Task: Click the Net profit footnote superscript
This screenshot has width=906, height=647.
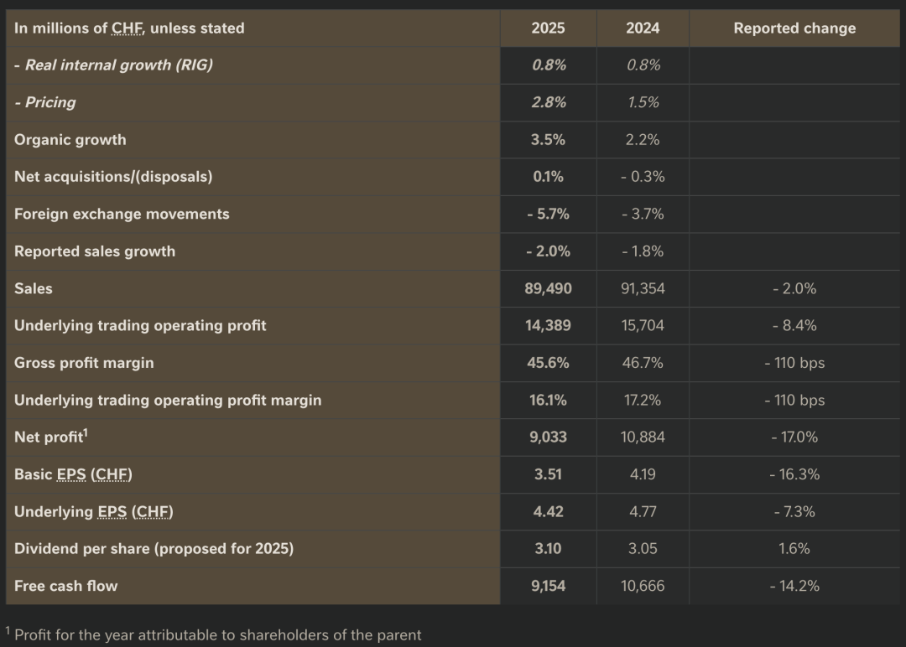Action: [86, 432]
